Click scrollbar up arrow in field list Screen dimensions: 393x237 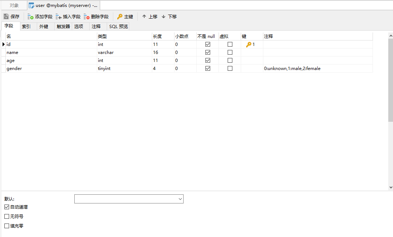[391, 36]
